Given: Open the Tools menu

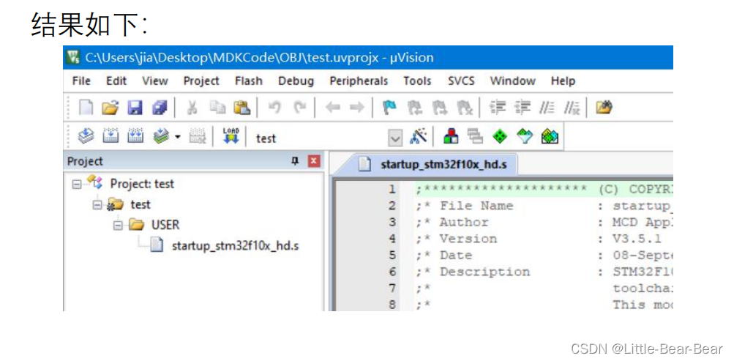Looking at the screenshot, I should [x=418, y=81].
